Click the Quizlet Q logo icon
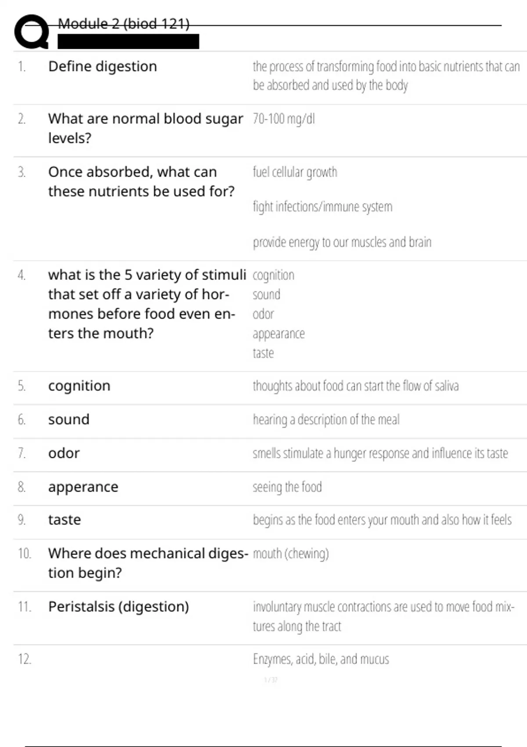Viewport: 527px width, 747px height. click(31, 32)
